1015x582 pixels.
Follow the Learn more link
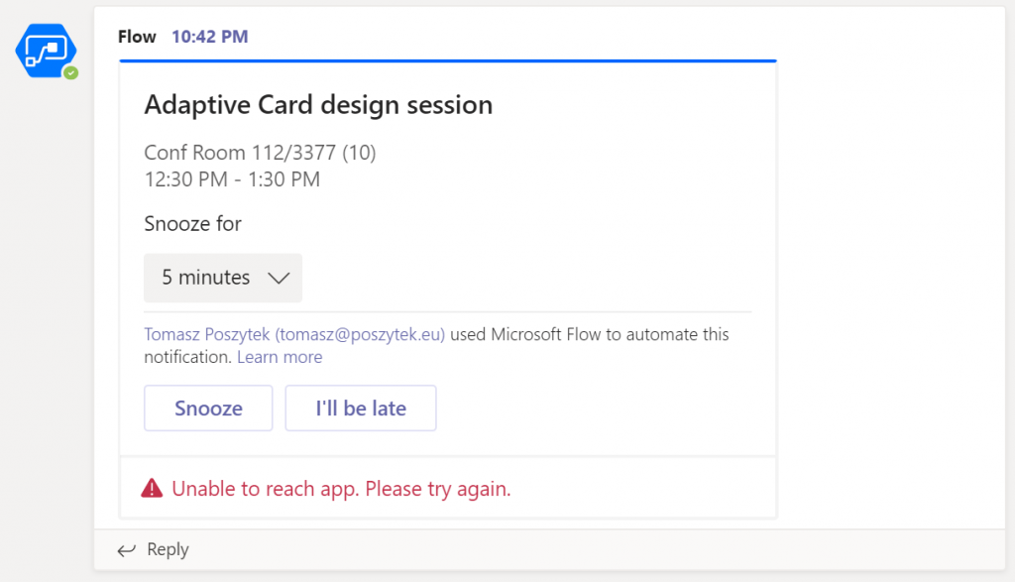280,357
